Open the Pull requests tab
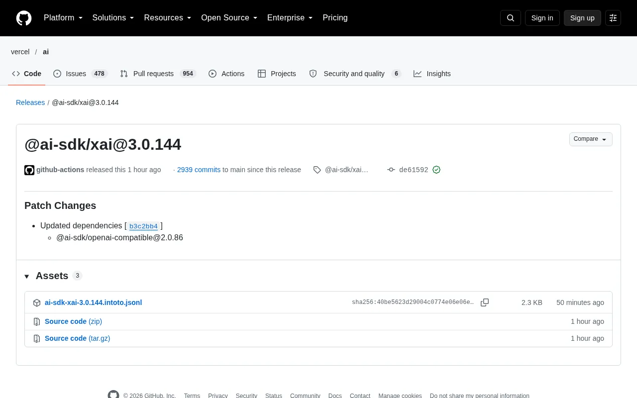The height and width of the screenshot is (398, 637). click(x=158, y=74)
